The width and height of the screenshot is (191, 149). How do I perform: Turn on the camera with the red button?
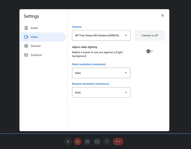coord(78,142)
